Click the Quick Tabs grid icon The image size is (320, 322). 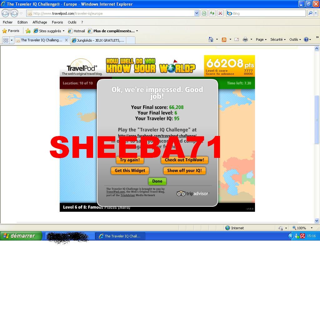click(6, 40)
